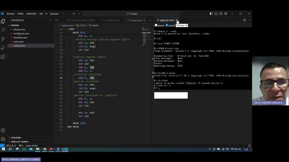Open the Accounts menu icon
Viewport: 289px width, 162px height.
click(x=3, y=130)
